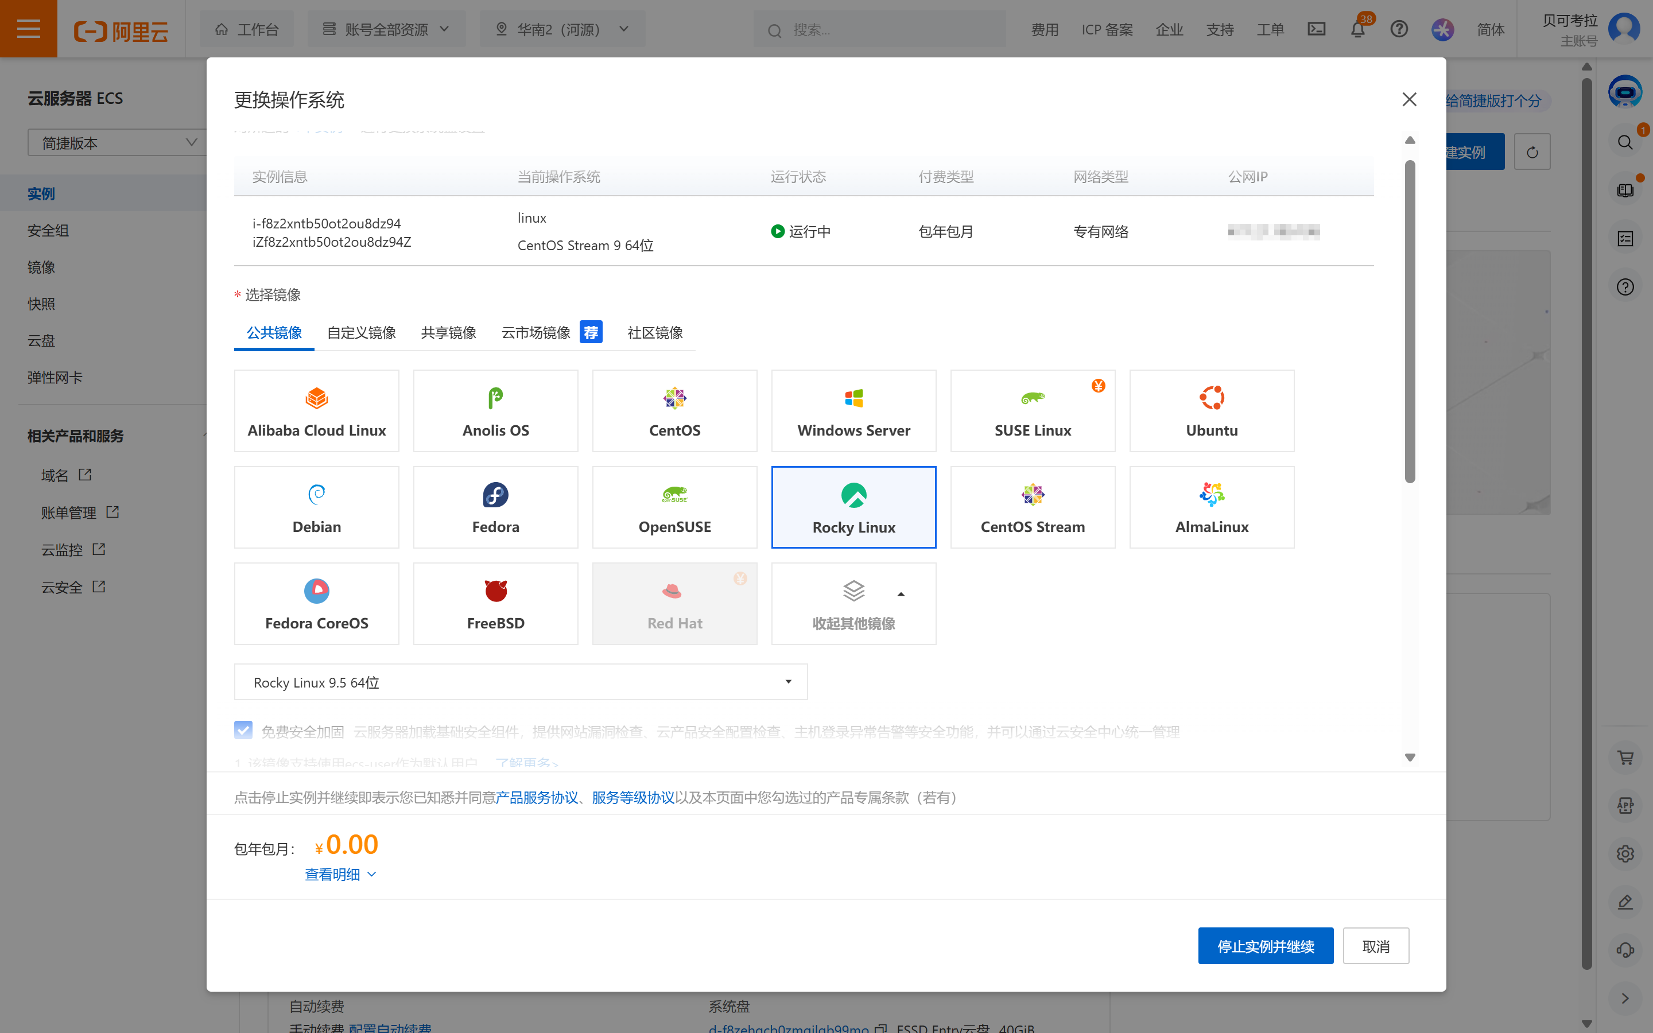Open the 华南2（河源） region dropdown

pos(561,29)
